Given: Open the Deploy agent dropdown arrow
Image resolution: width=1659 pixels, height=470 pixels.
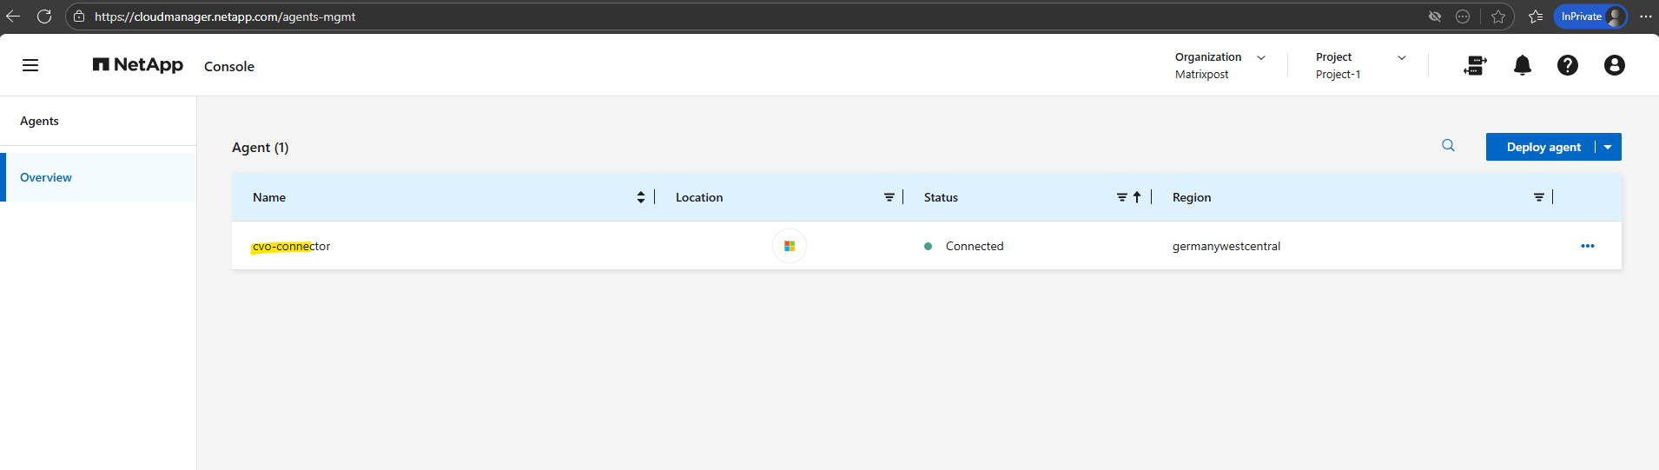Looking at the screenshot, I should 1608,147.
